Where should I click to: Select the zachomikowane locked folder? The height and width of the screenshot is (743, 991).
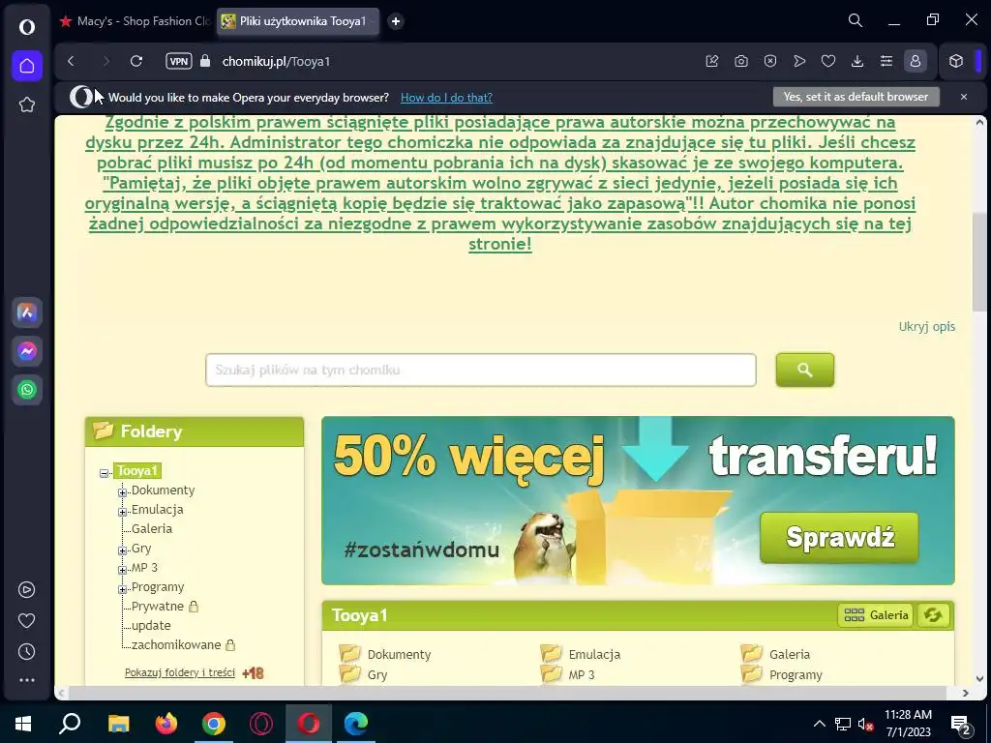176,645
